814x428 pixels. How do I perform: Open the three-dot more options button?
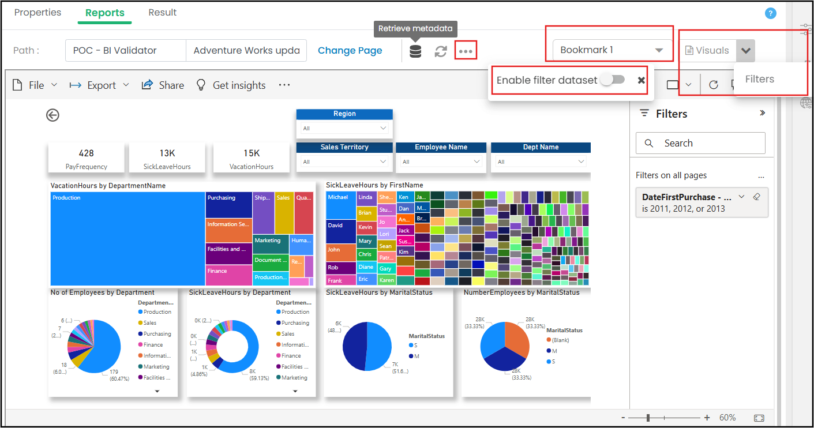click(x=466, y=51)
